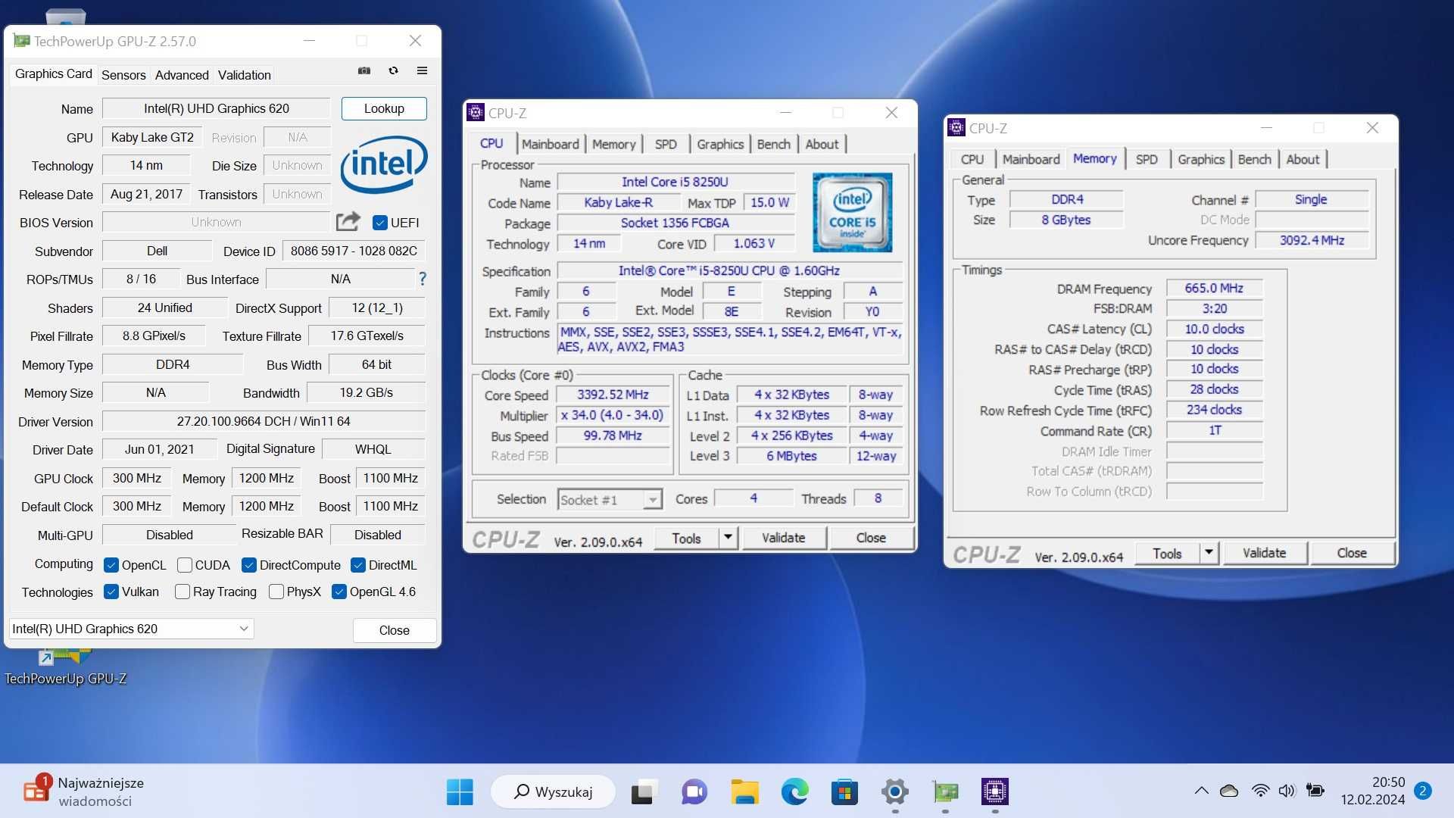
Task: Open Settings gear in taskbar
Action: (894, 792)
